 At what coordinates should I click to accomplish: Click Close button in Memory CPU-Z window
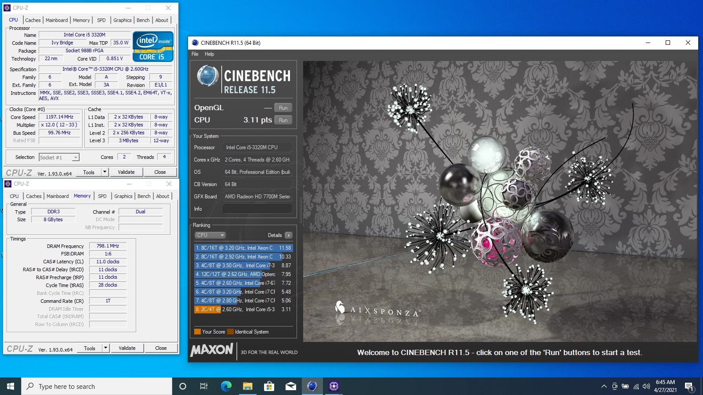[x=161, y=348]
